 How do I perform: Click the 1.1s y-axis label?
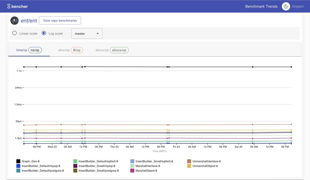[19, 71]
